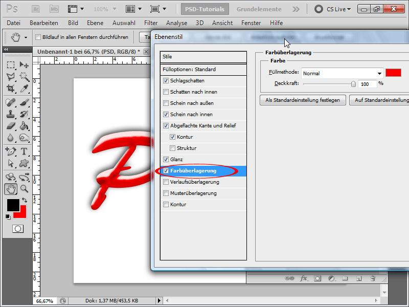Screen dimensions: 409x307
Task: Select the 3D Camera Orbit tool
Action: tap(24, 177)
